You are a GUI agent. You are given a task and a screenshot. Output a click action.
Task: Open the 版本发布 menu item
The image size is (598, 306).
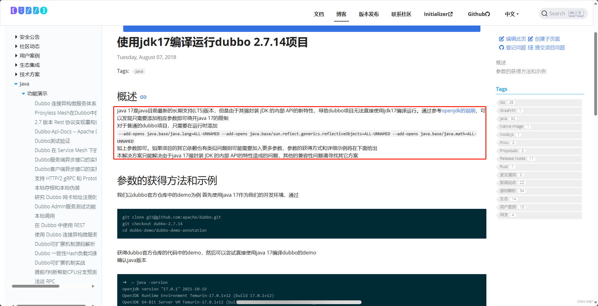[369, 14]
